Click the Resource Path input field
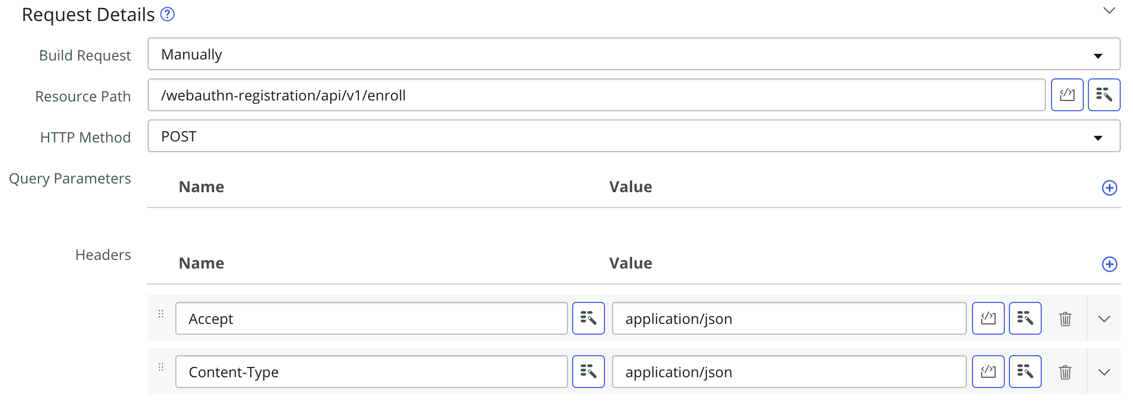The image size is (1133, 409). click(596, 95)
